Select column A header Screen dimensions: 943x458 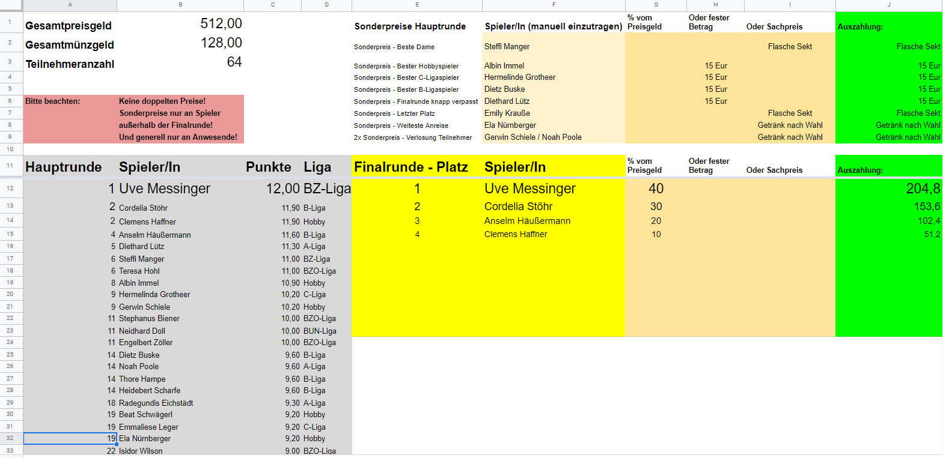(70, 5)
